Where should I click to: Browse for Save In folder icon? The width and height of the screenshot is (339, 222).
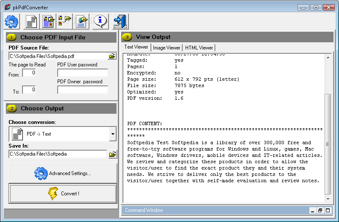tap(112, 154)
